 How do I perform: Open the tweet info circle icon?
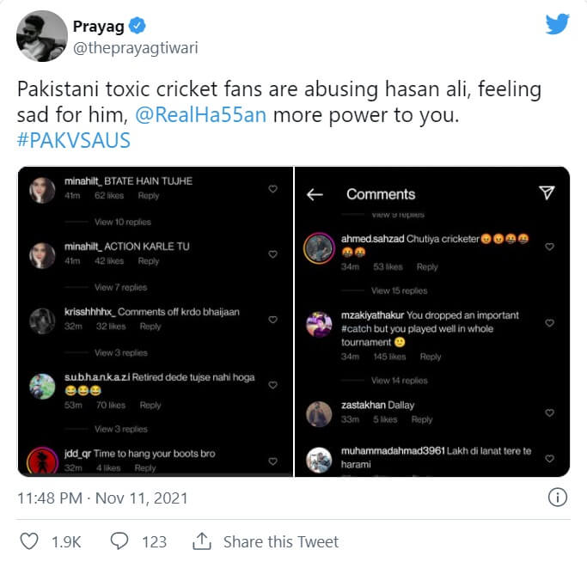click(557, 498)
